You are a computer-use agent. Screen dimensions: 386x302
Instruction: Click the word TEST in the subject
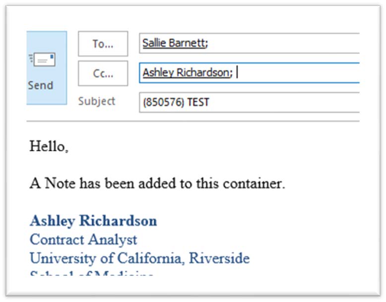(198, 103)
